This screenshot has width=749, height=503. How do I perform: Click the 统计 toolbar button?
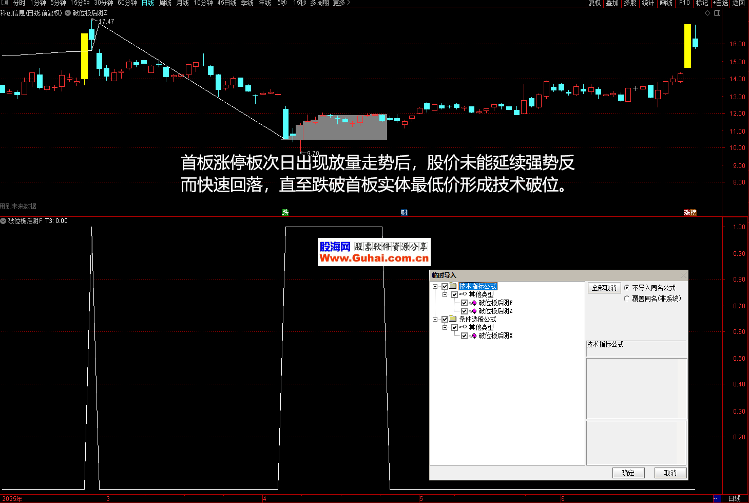coord(648,3)
